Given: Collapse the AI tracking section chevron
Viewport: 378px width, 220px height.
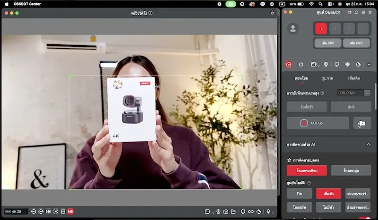Looking at the screenshot, I should click(369, 144).
